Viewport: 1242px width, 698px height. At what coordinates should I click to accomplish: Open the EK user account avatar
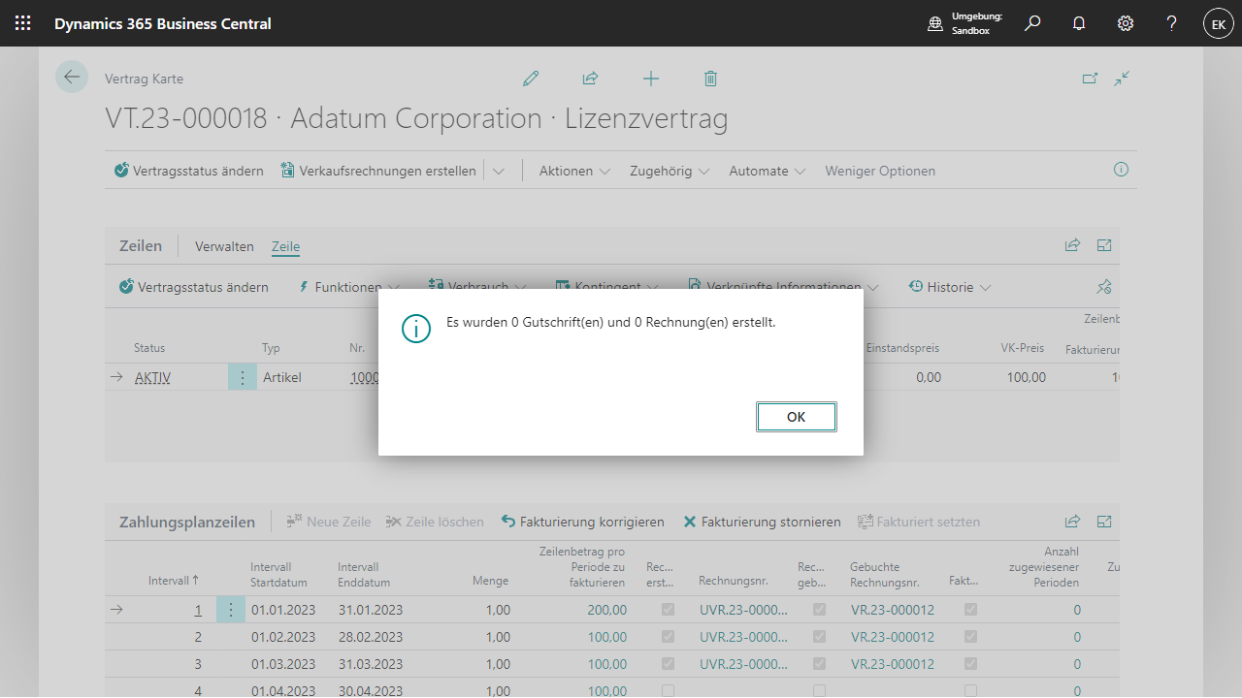[1219, 23]
